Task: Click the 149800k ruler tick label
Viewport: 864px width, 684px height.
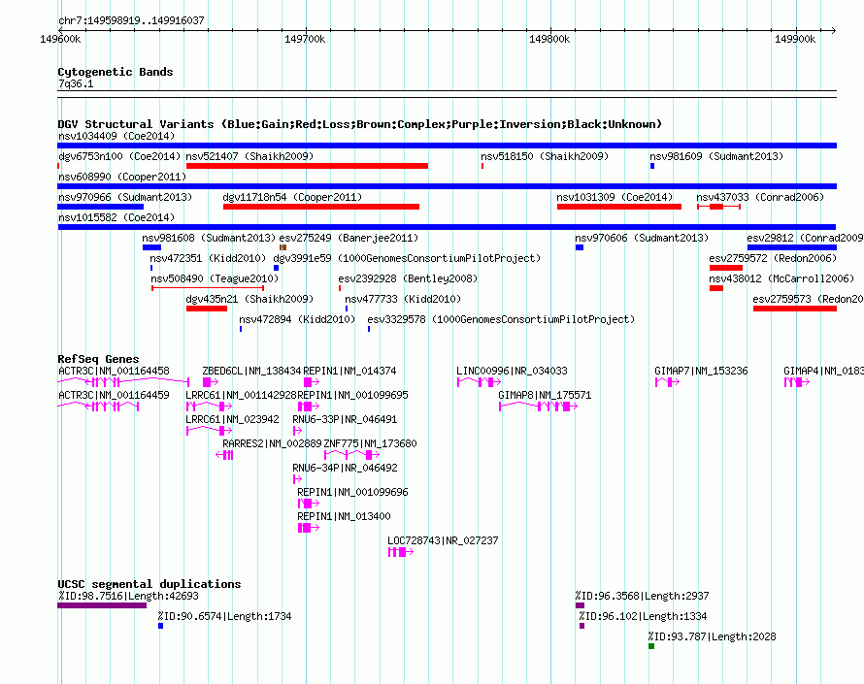Action: click(549, 39)
